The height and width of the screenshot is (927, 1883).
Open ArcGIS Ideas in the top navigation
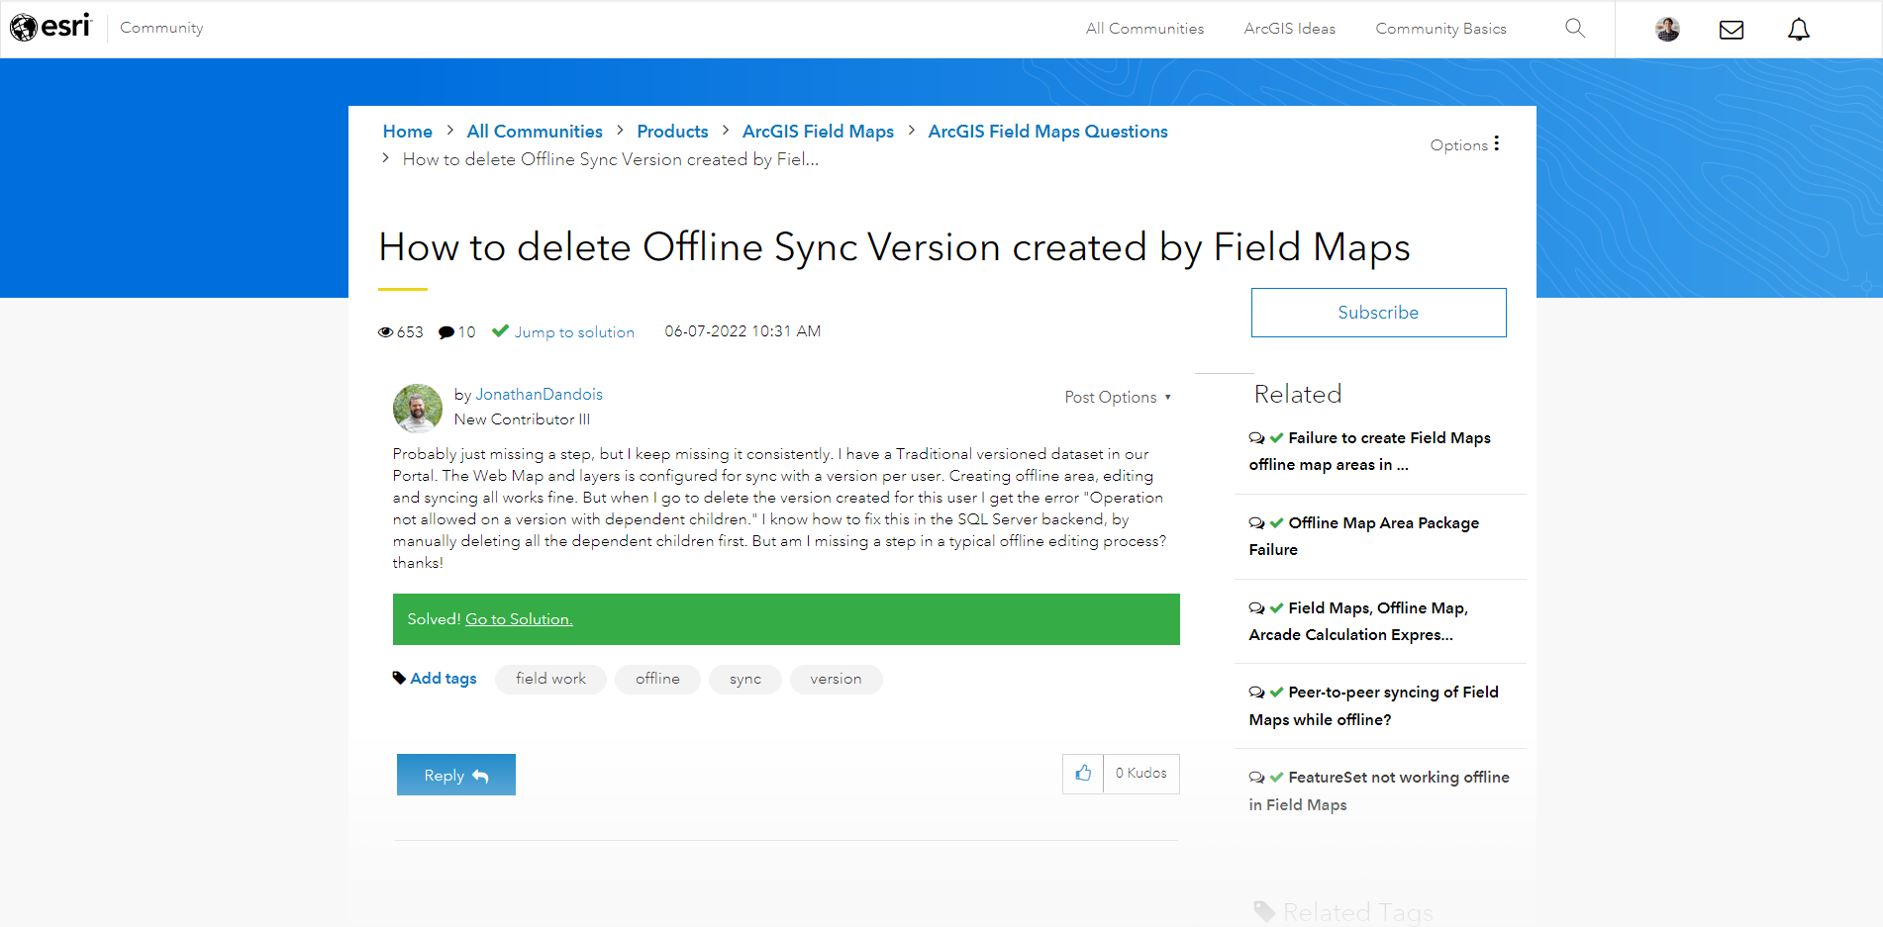[x=1289, y=29]
